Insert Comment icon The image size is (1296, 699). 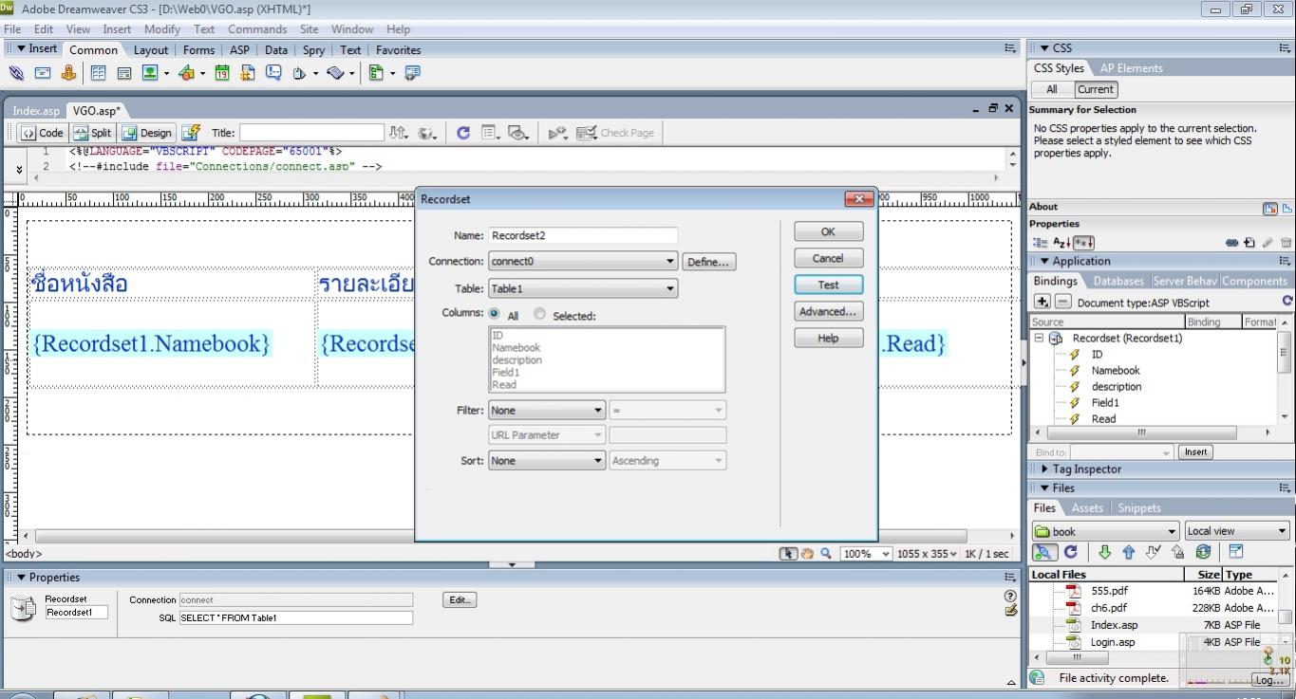coord(273,73)
